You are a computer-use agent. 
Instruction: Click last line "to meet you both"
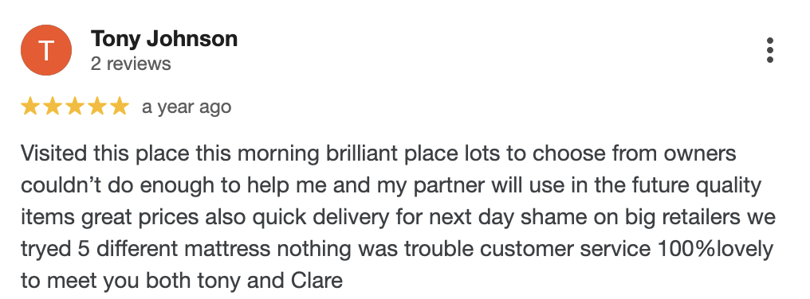[x=182, y=282]
